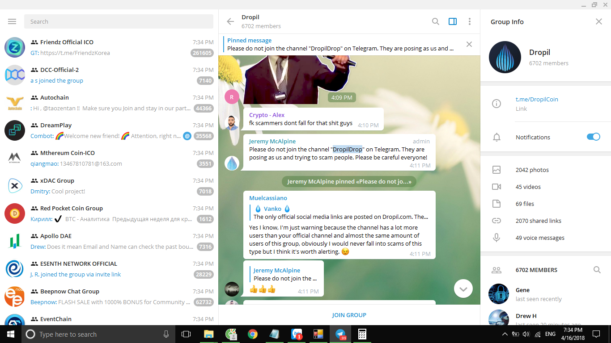Open the DCC-Official-2 chat

click(109, 75)
